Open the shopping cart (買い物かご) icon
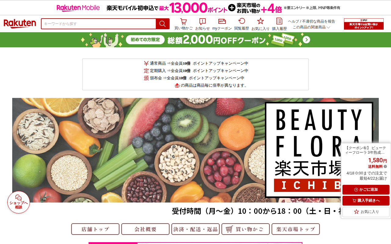 click(184, 24)
